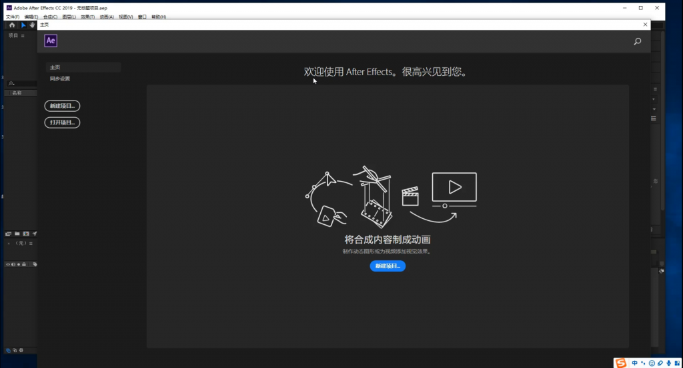Click the transfer controls icon at the timeline bottom

point(15,350)
